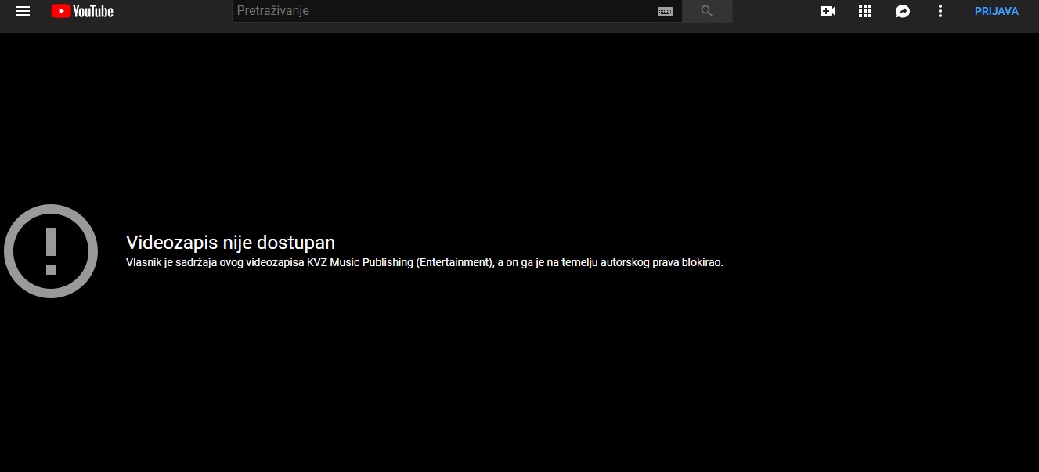This screenshot has height=472, width=1039.
Task: Expand the three-dot settings menu
Action: (940, 11)
